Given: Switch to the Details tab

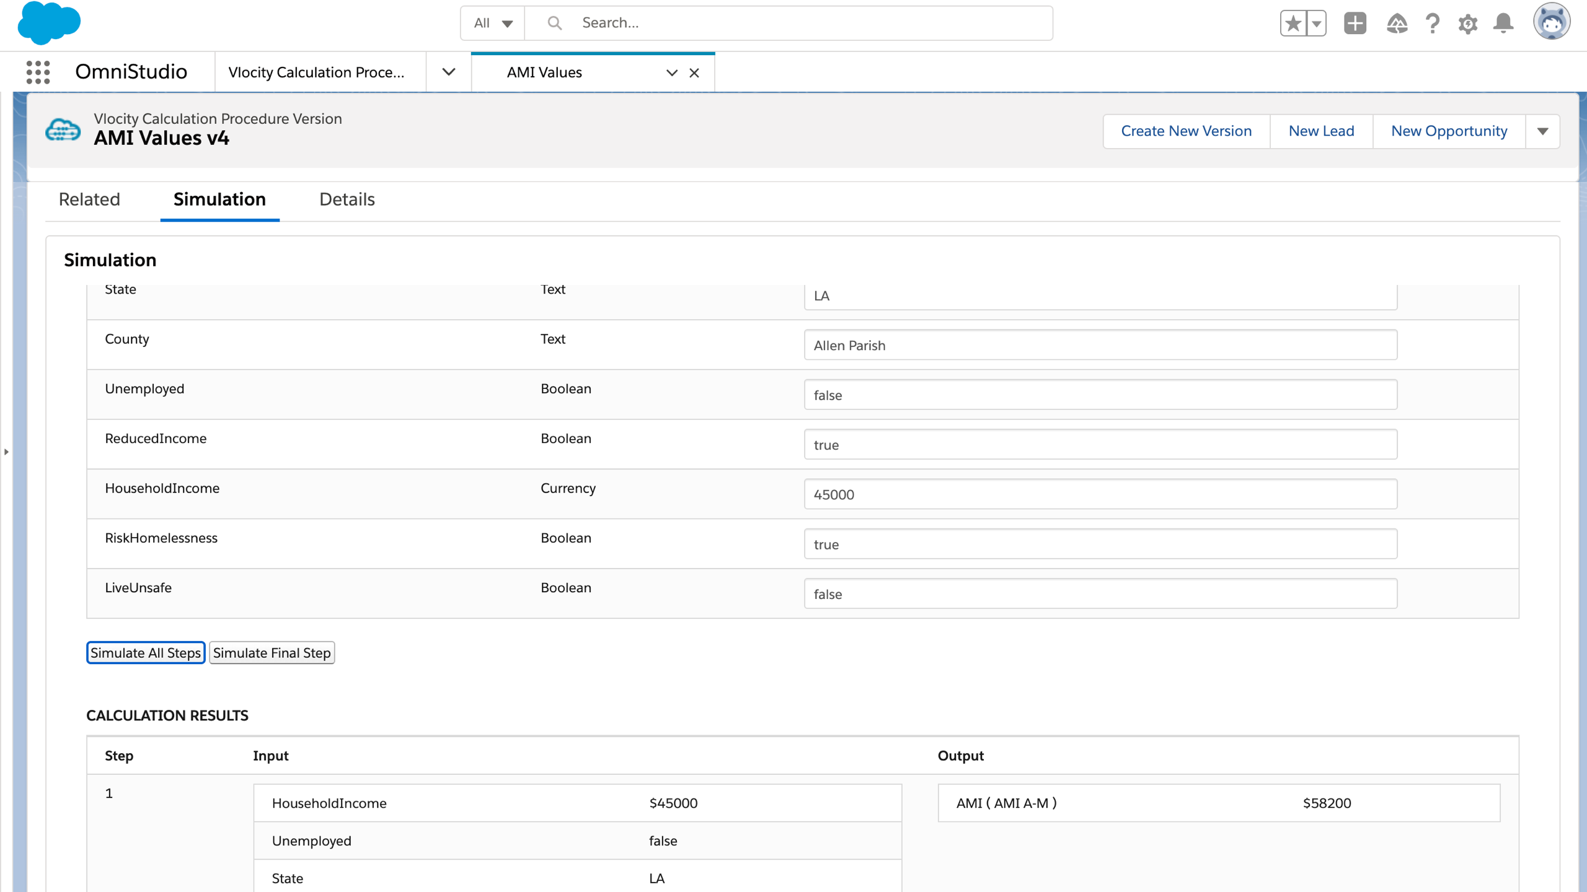Looking at the screenshot, I should 347,199.
